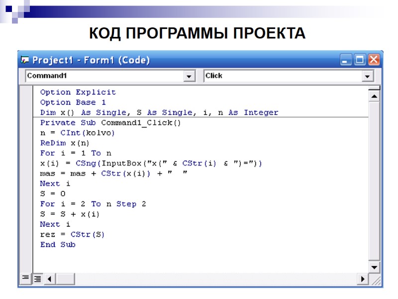The image size is (398, 299).
Task: Click the slide heading 'КОД ПРОГРАММЫ ПРОЕКТА'
Action: click(x=197, y=33)
